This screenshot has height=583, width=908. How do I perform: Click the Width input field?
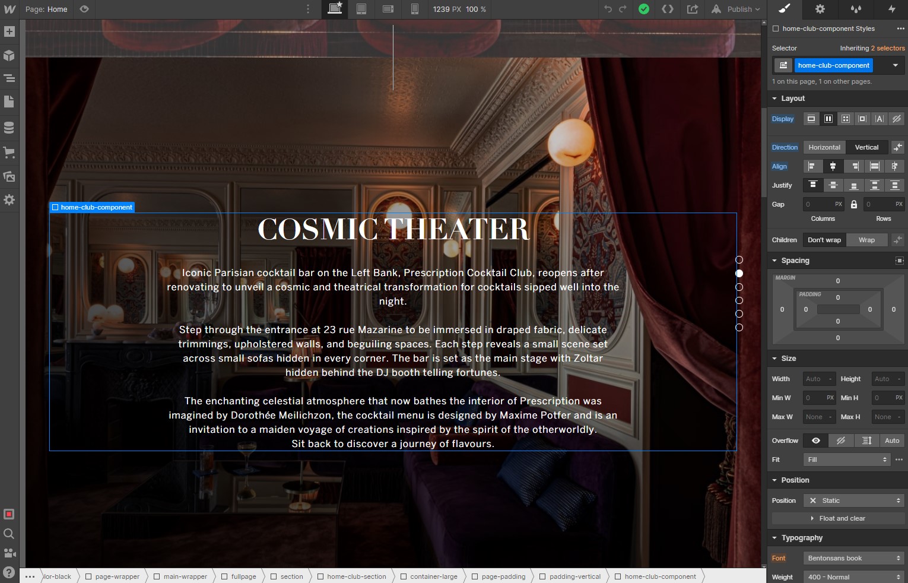click(819, 379)
